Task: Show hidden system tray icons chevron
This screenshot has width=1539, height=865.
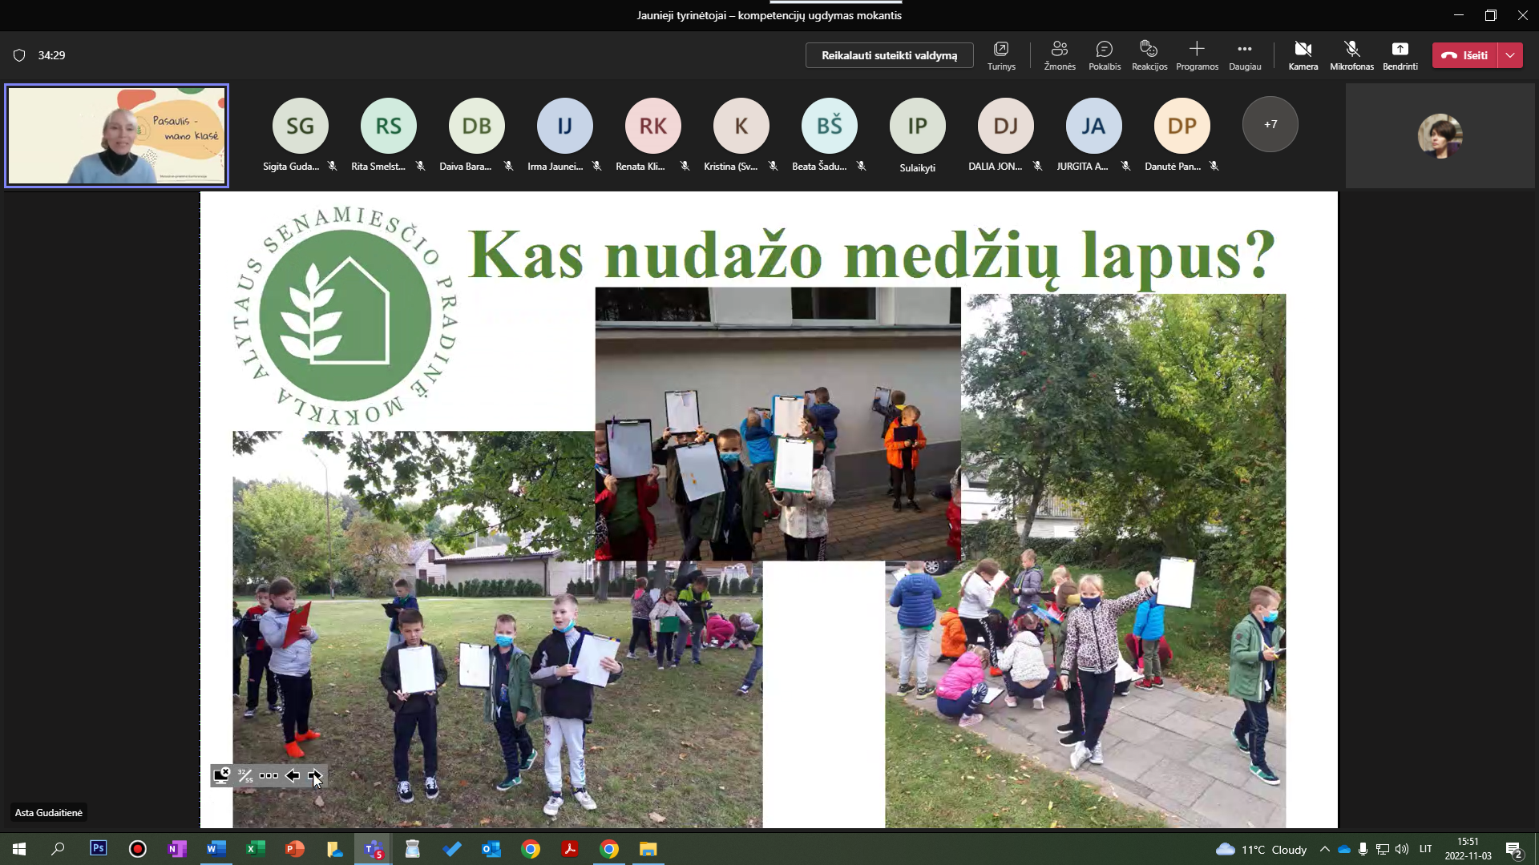Action: point(1324,849)
